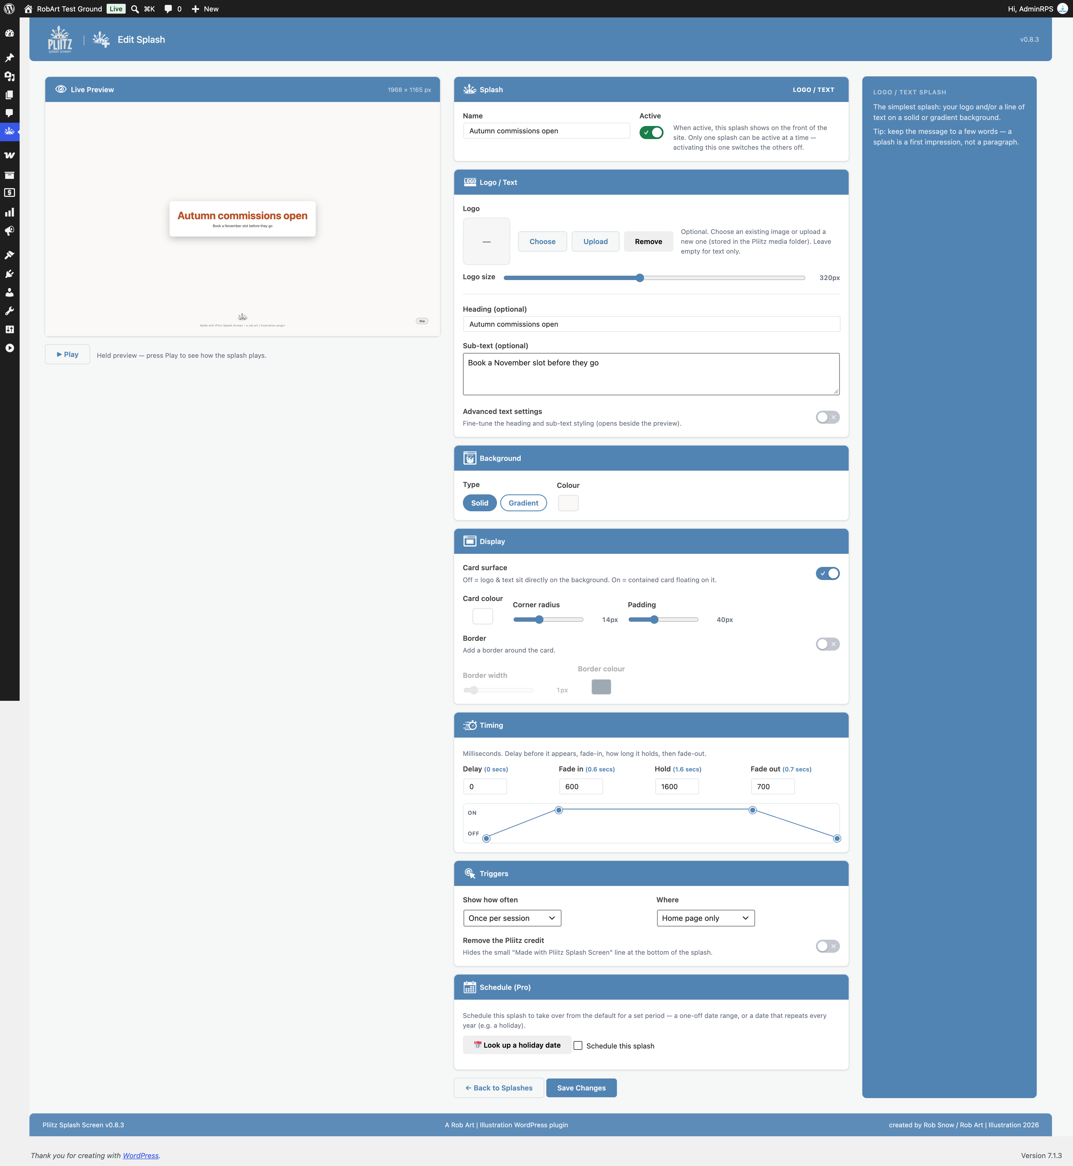1073x1166 pixels.
Task: Check the Schedule this splash checkbox
Action: (578, 1045)
